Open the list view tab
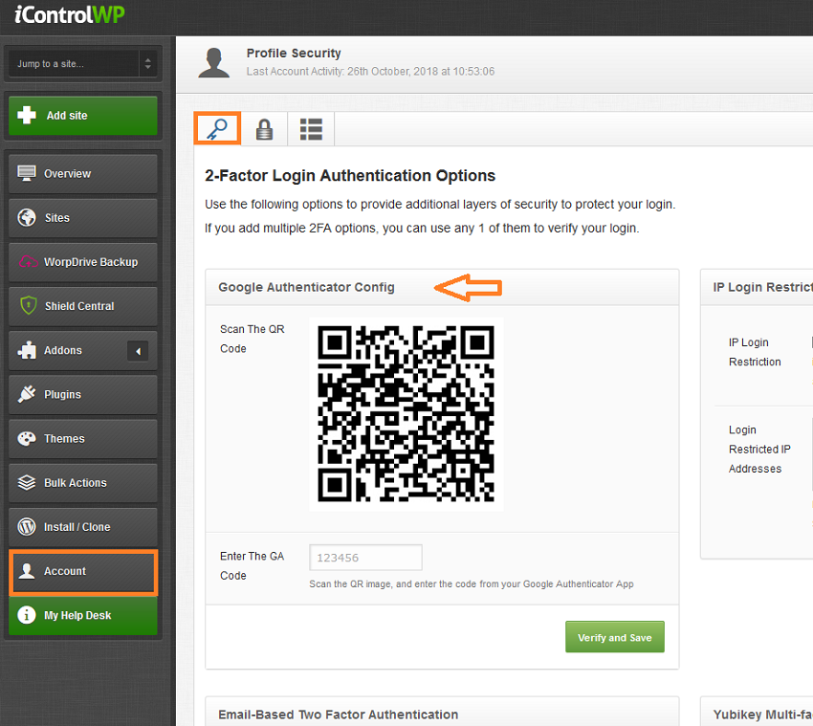The image size is (813, 726). tap(311, 127)
